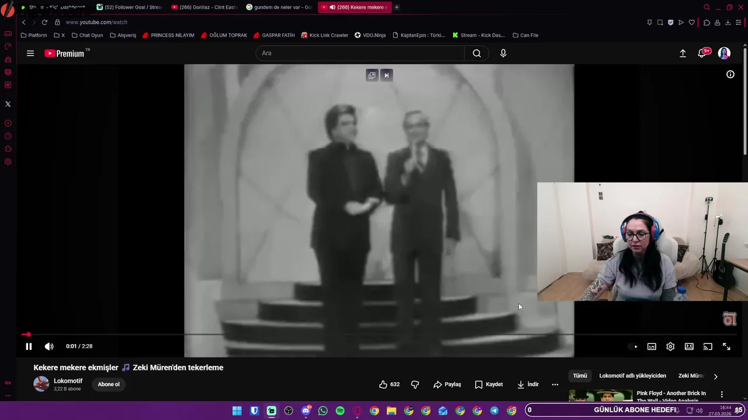The height and width of the screenshot is (420, 748).
Task: Start voice search with microphone icon
Action: [x=503, y=53]
